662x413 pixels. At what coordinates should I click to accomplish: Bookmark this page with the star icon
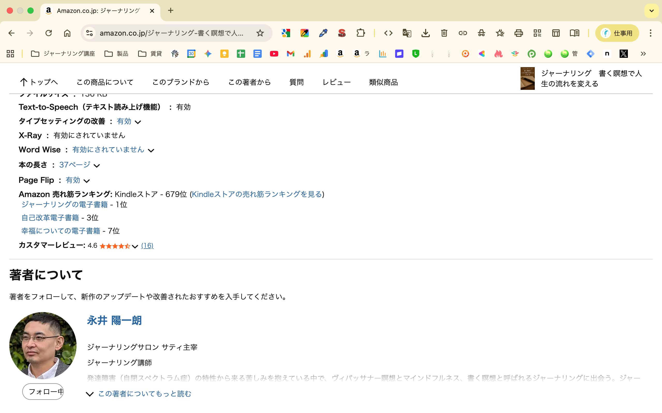click(x=260, y=33)
